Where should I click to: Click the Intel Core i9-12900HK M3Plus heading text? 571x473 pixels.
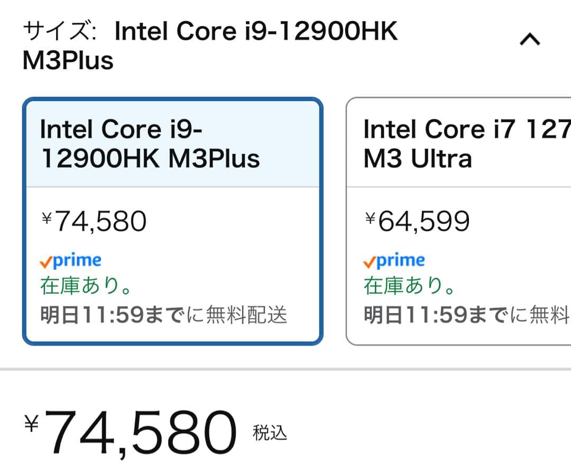click(150, 143)
